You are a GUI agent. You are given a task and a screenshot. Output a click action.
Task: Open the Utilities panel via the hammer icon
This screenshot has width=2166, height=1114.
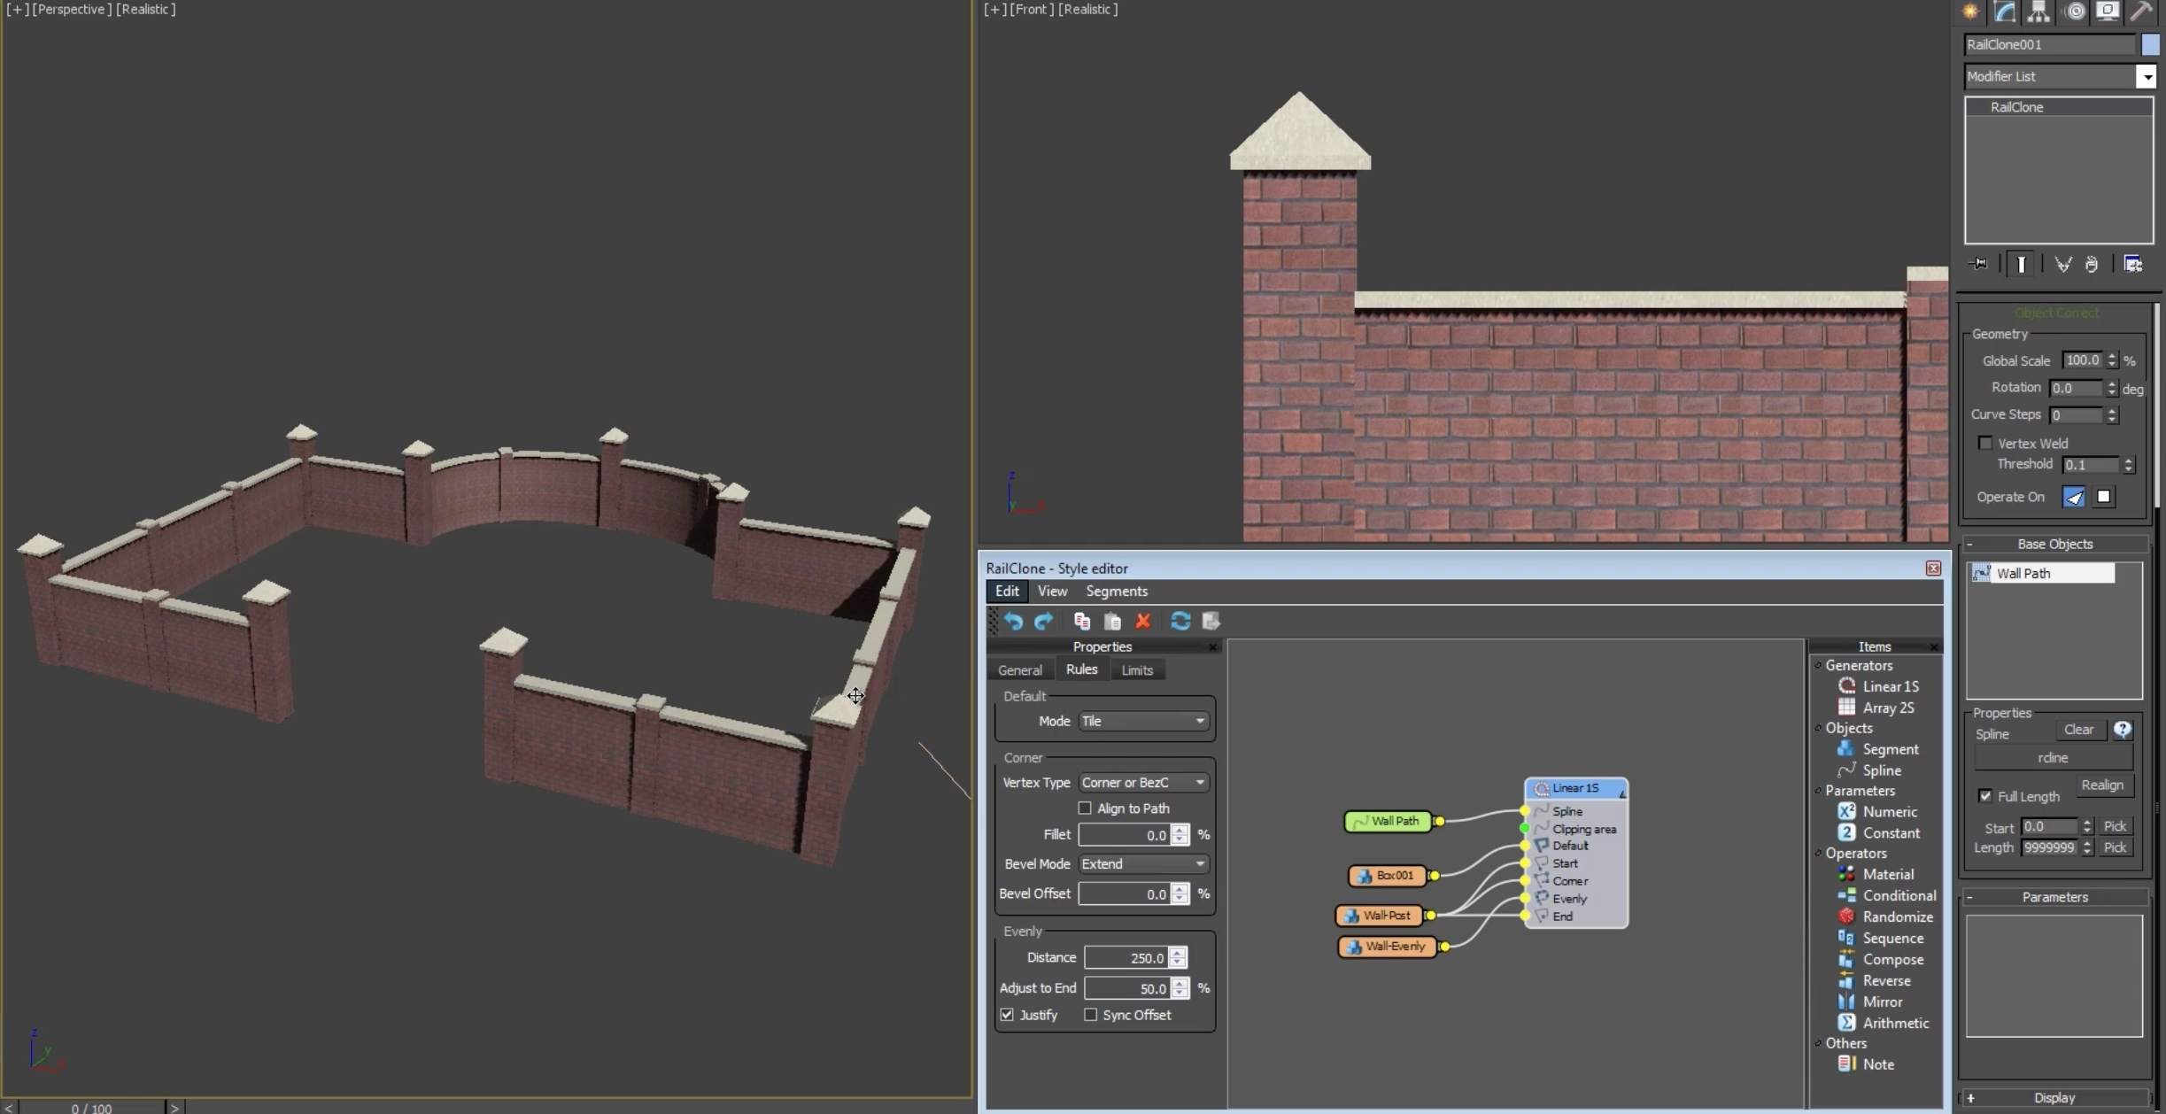(x=2142, y=12)
